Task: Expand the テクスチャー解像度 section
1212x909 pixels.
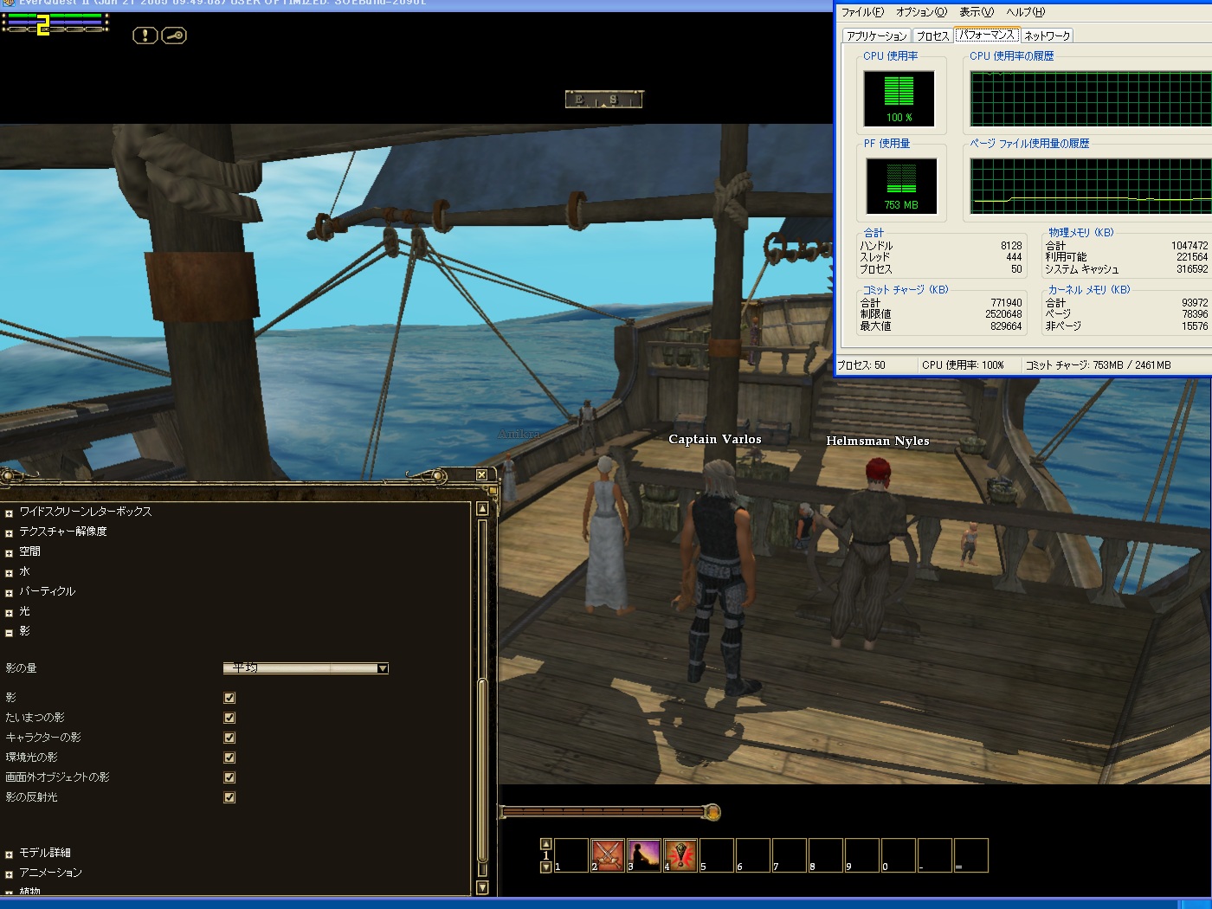Action: tap(9, 533)
